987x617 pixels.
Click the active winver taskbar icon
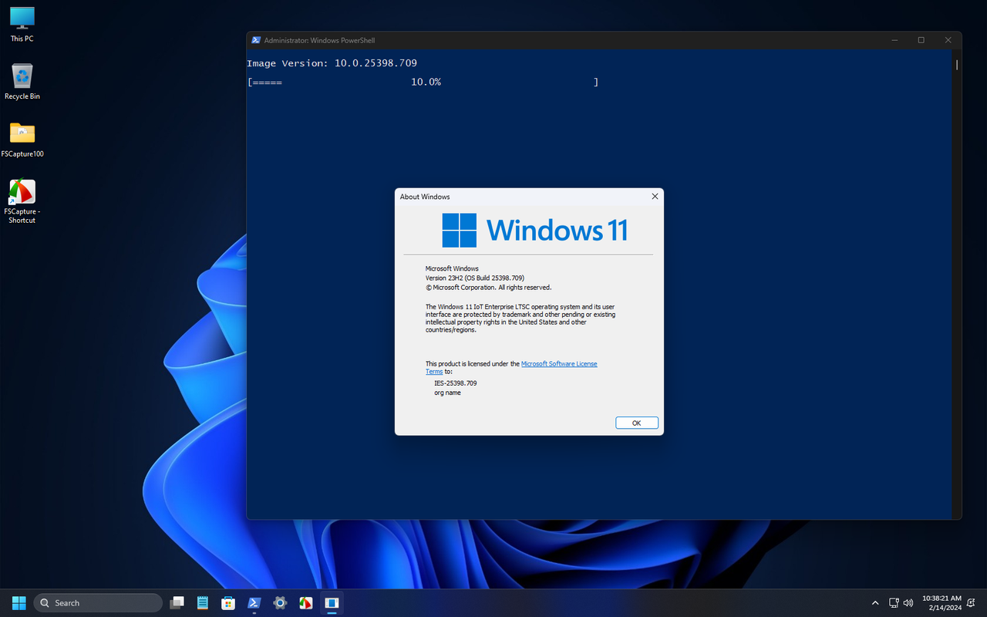332,602
